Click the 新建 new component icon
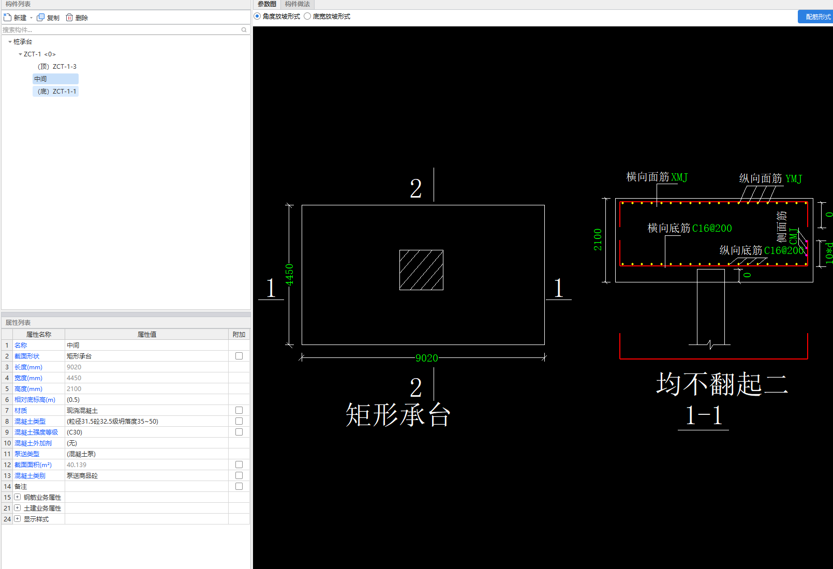Screen dimensions: 833x569 tap(7, 18)
